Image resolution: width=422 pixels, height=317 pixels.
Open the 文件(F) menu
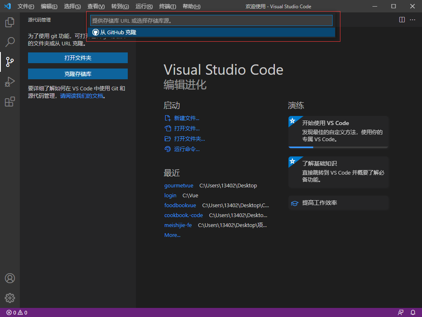[26, 7]
